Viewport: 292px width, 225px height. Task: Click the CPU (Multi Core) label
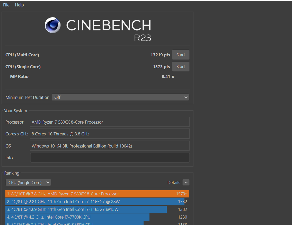tap(22, 55)
